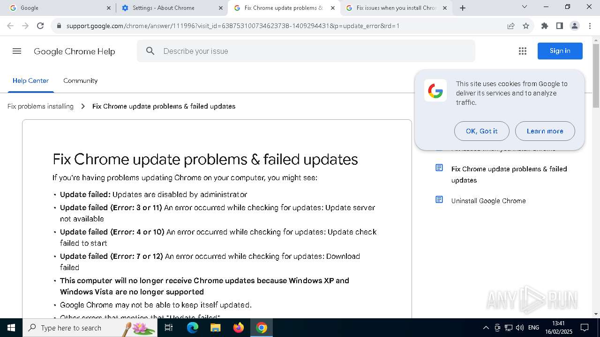Close the Google tab
This screenshot has height=337, width=600.
(x=109, y=8)
